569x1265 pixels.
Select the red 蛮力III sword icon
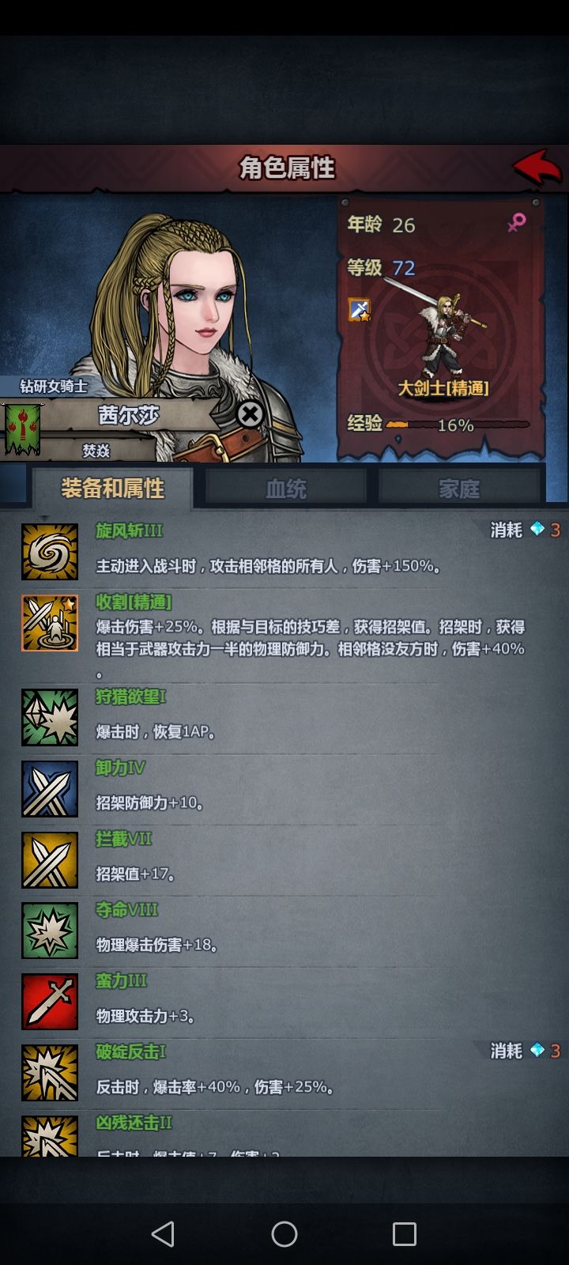(x=50, y=1002)
